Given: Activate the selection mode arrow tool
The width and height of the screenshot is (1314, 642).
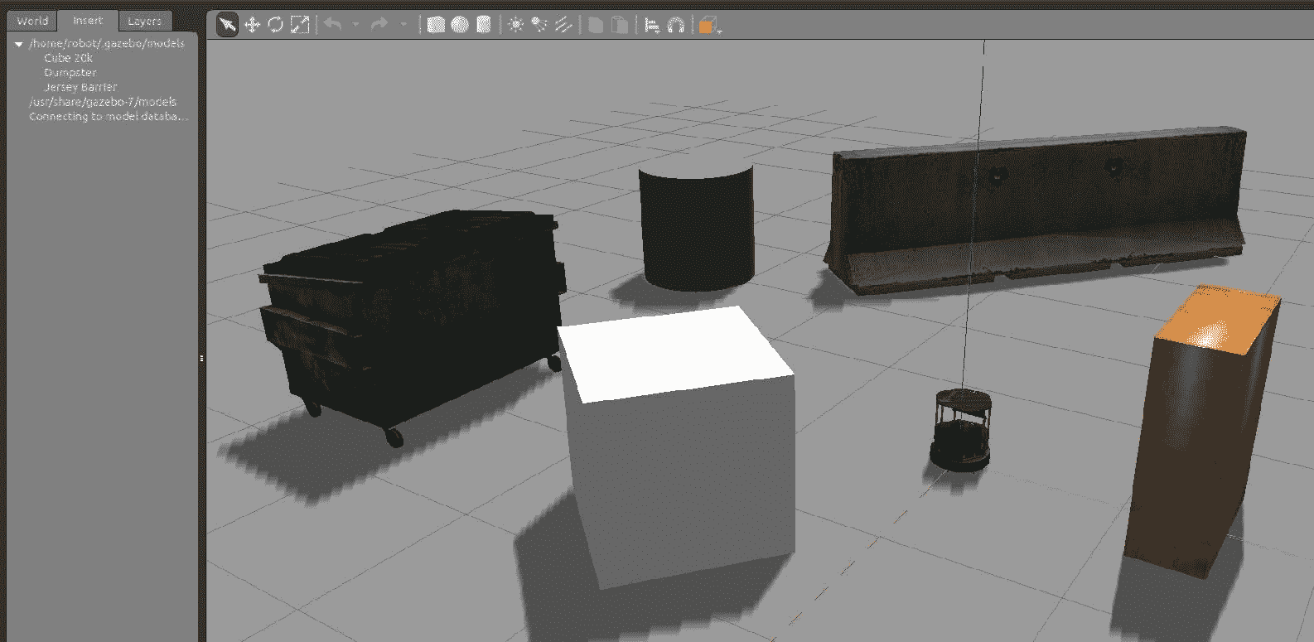Looking at the screenshot, I should pyautogui.click(x=227, y=25).
